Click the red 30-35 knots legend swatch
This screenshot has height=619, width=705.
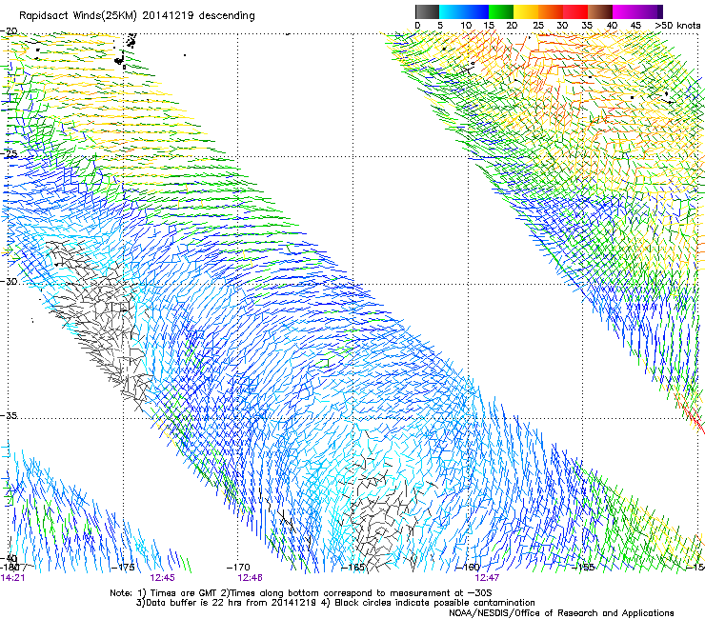(x=575, y=11)
